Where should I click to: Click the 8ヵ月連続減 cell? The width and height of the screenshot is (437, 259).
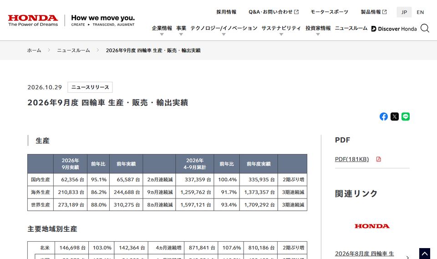(x=160, y=205)
